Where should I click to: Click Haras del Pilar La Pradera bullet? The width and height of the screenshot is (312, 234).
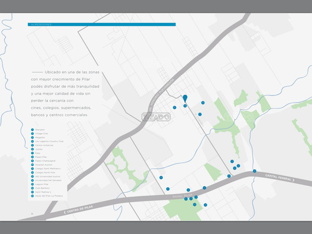pos(32,196)
